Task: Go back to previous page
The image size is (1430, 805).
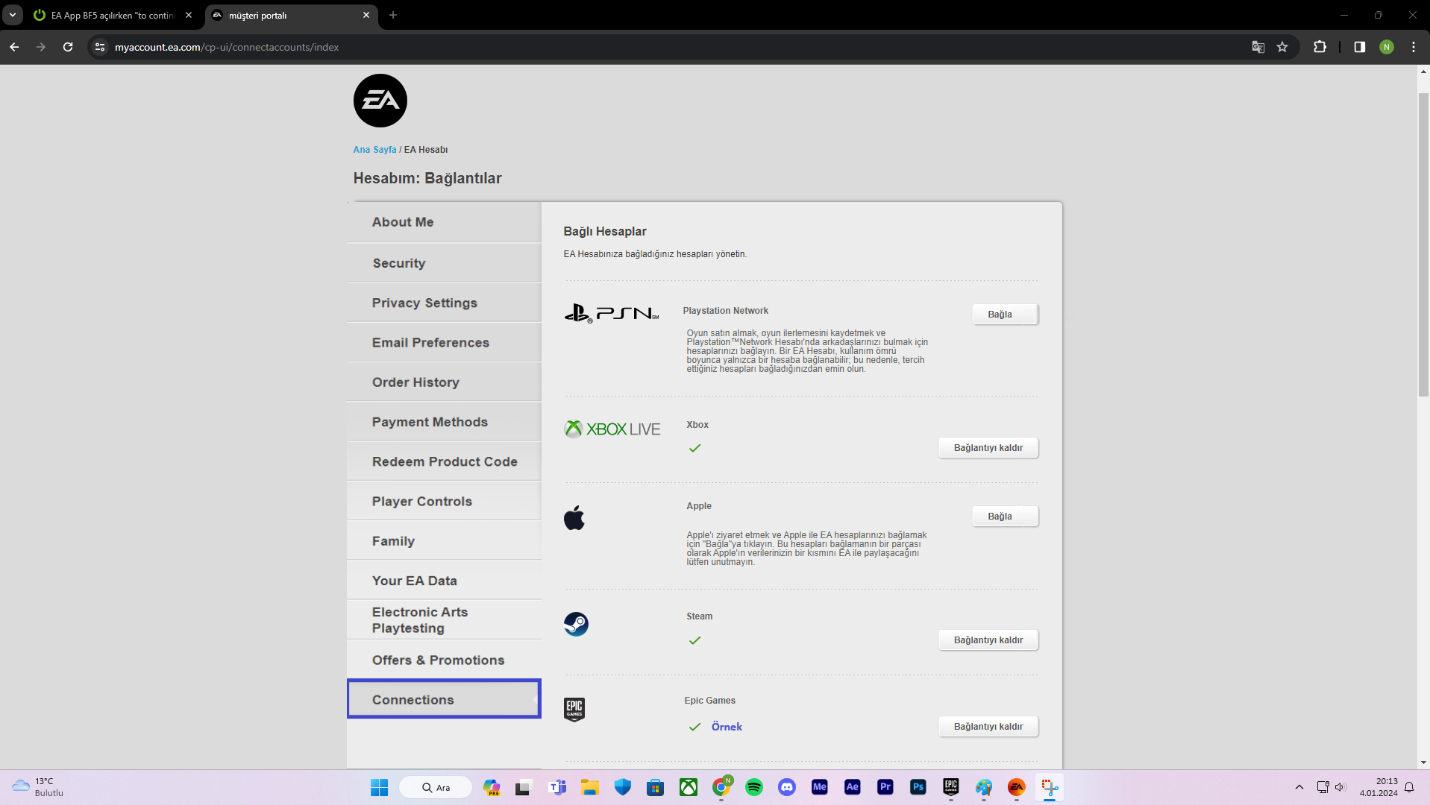Action: [x=14, y=47]
